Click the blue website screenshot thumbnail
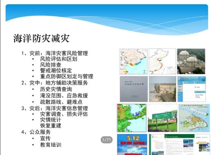Image resolution: width=211 pixels, height=155 pixels. point(192,89)
